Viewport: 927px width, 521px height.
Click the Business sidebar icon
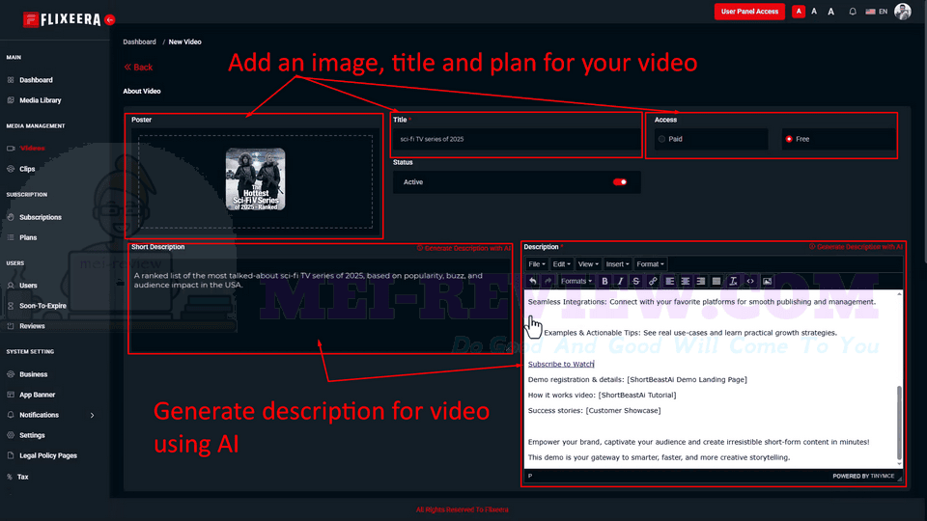(11, 374)
